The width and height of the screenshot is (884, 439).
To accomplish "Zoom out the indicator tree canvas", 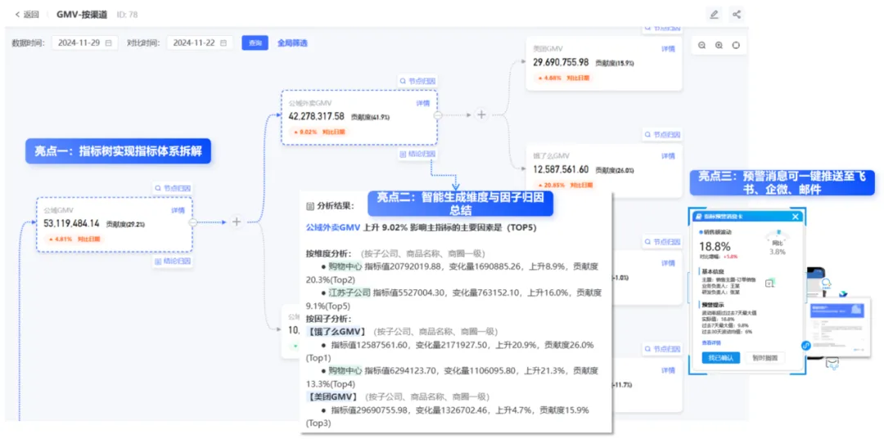I will pos(702,46).
